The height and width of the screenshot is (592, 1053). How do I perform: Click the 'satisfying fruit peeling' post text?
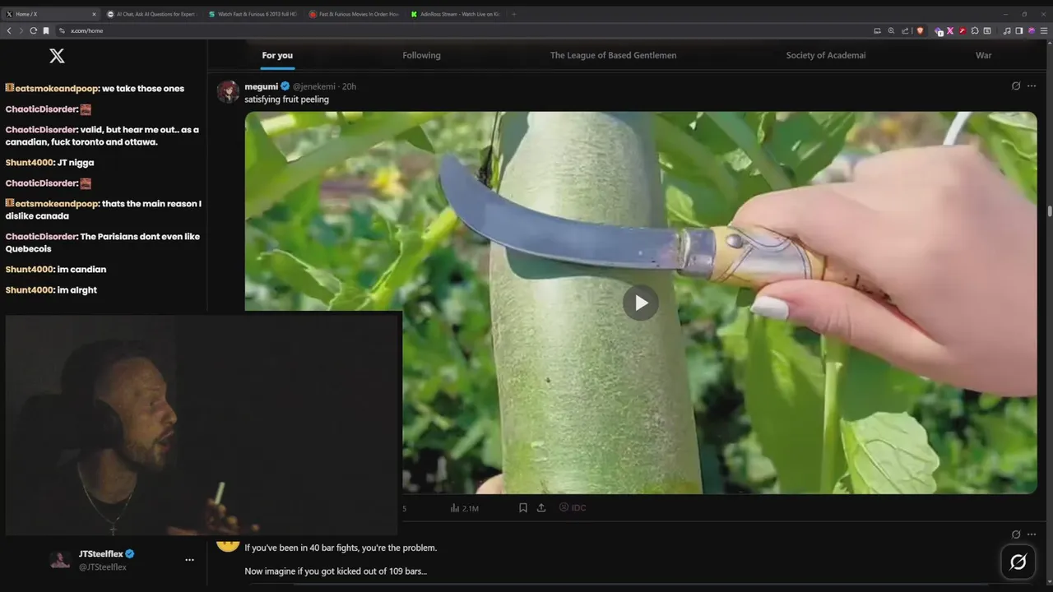click(286, 99)
